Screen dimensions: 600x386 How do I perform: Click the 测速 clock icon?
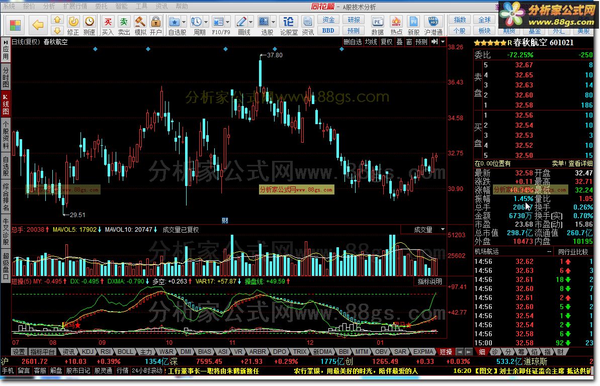89,22
